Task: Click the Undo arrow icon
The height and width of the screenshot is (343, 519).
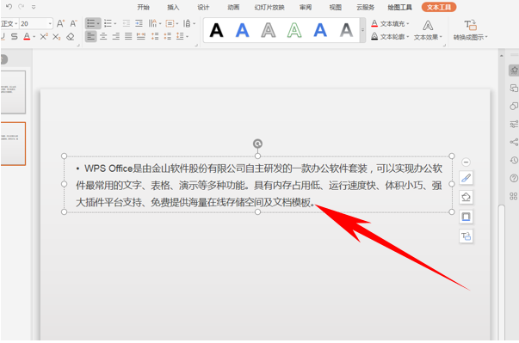Action: point(9,7)
